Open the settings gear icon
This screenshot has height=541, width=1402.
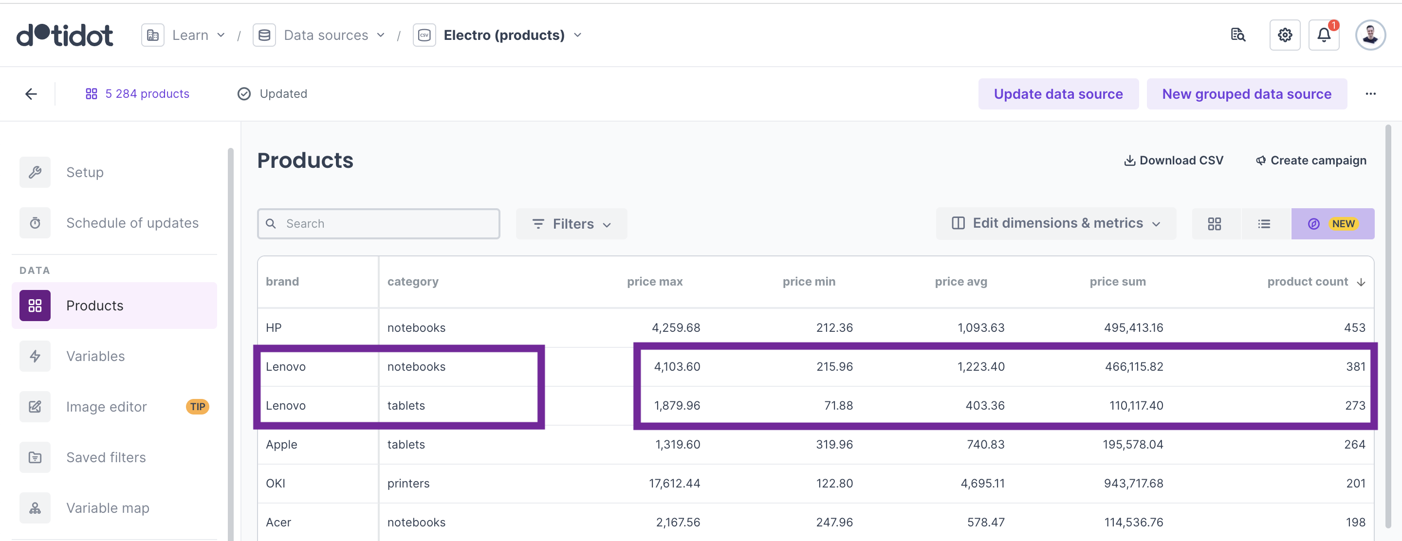click(x=1285, y=36)
